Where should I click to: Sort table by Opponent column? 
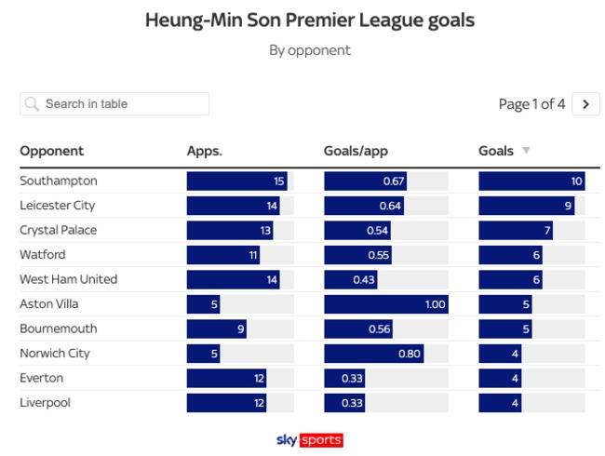[52, 151]
